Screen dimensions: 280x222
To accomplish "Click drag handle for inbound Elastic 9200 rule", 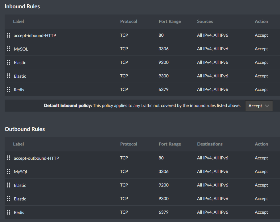I will 9,62.
